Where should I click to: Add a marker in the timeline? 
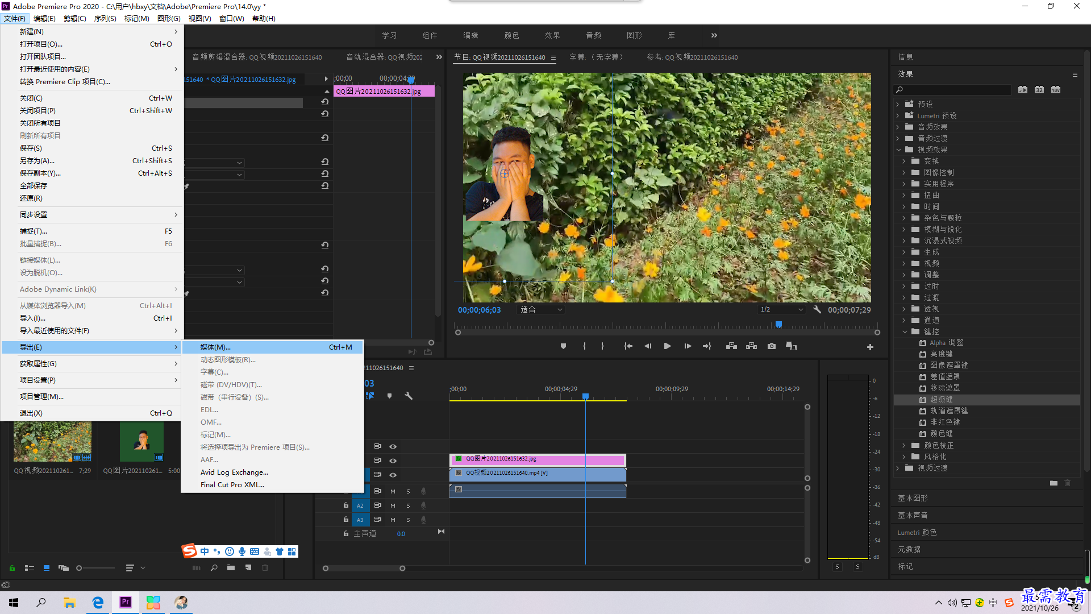389,396
